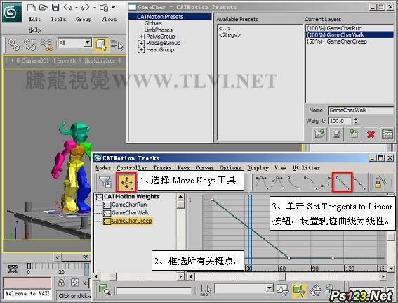The height and width of the screenshot is (303, 398).
Task: Click the 3ds Max application logo button
Action: click(12, 12)
